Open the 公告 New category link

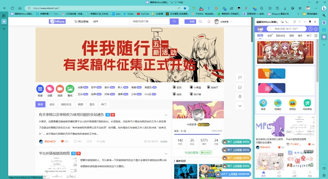[137, 94]
